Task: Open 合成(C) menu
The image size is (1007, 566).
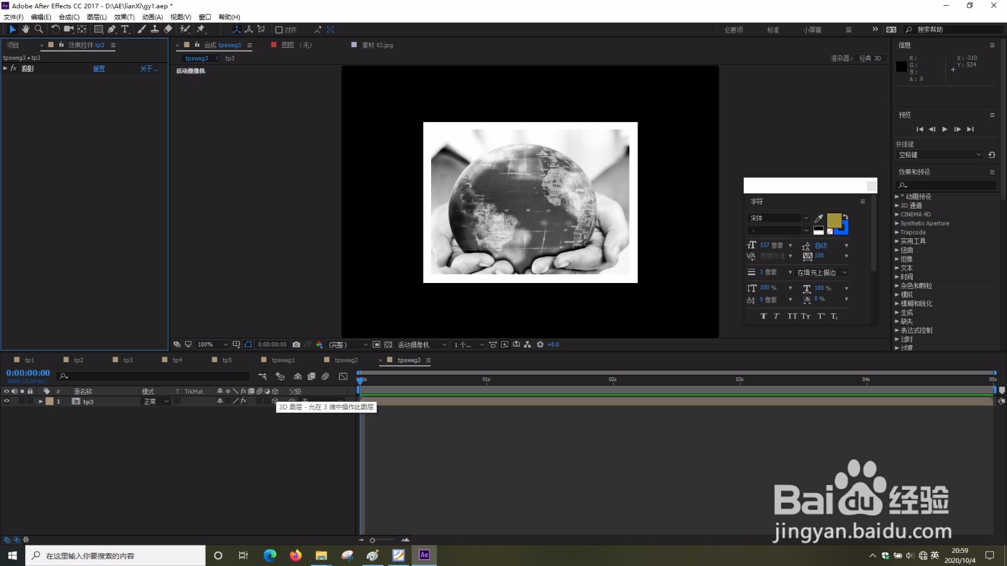Action: (69, 17)
